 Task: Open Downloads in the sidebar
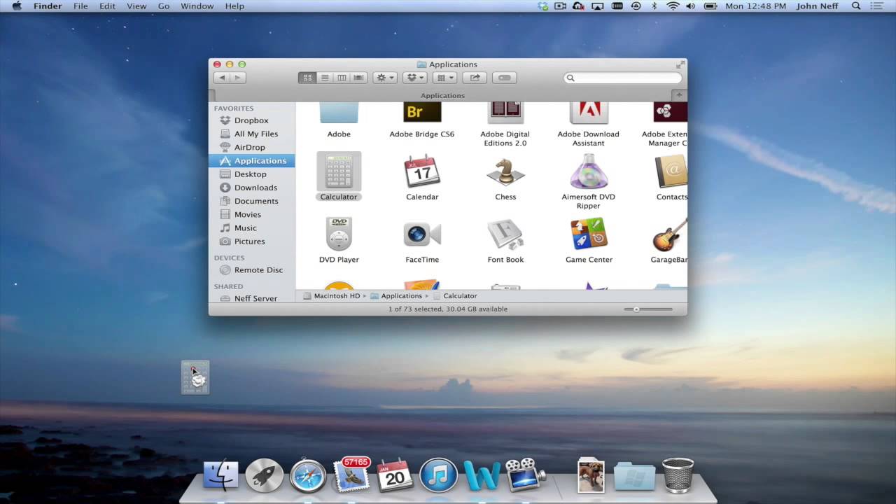[252, 188]
